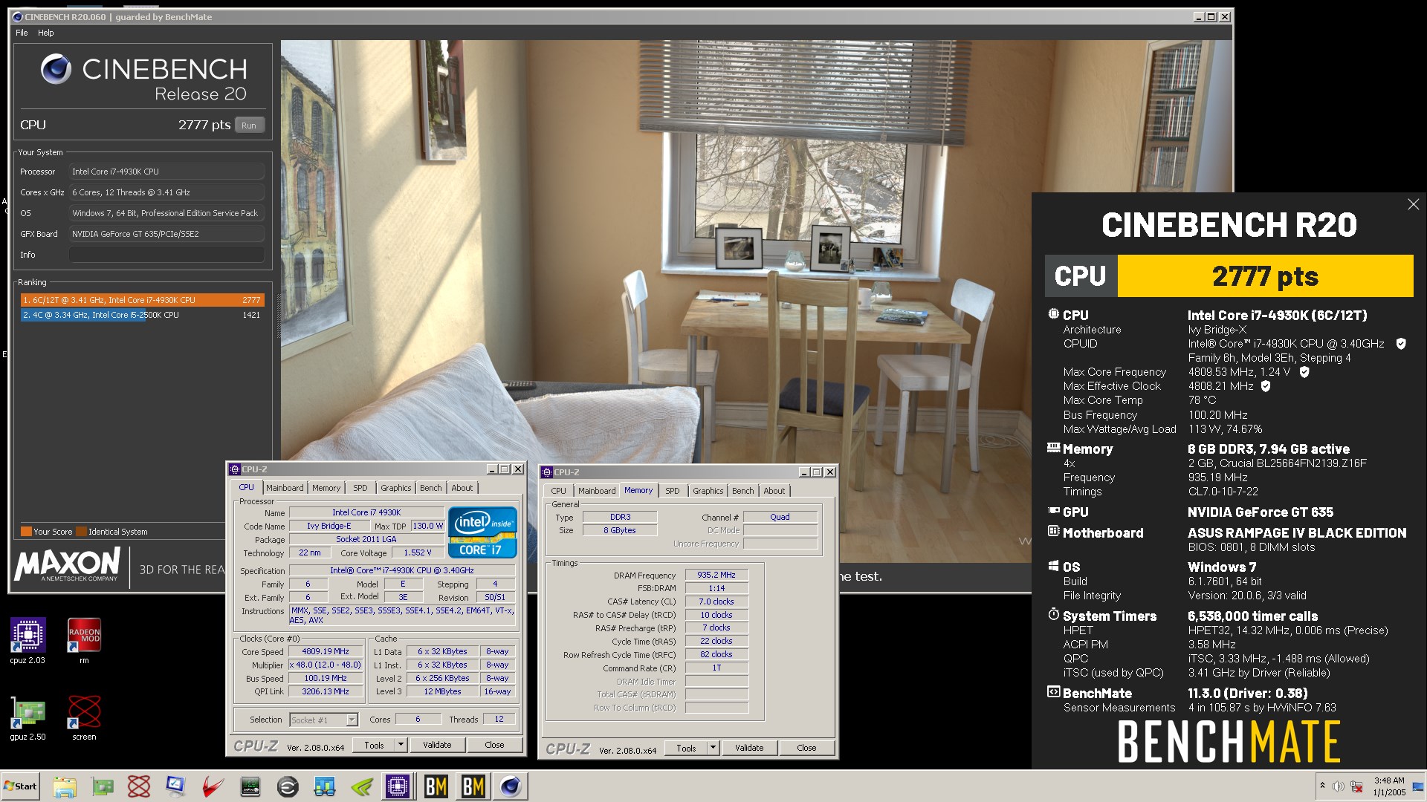Click the Identical System brown legend swatch
The width and height of the screenshot is (1427, 802).
[x=81, y=532]
